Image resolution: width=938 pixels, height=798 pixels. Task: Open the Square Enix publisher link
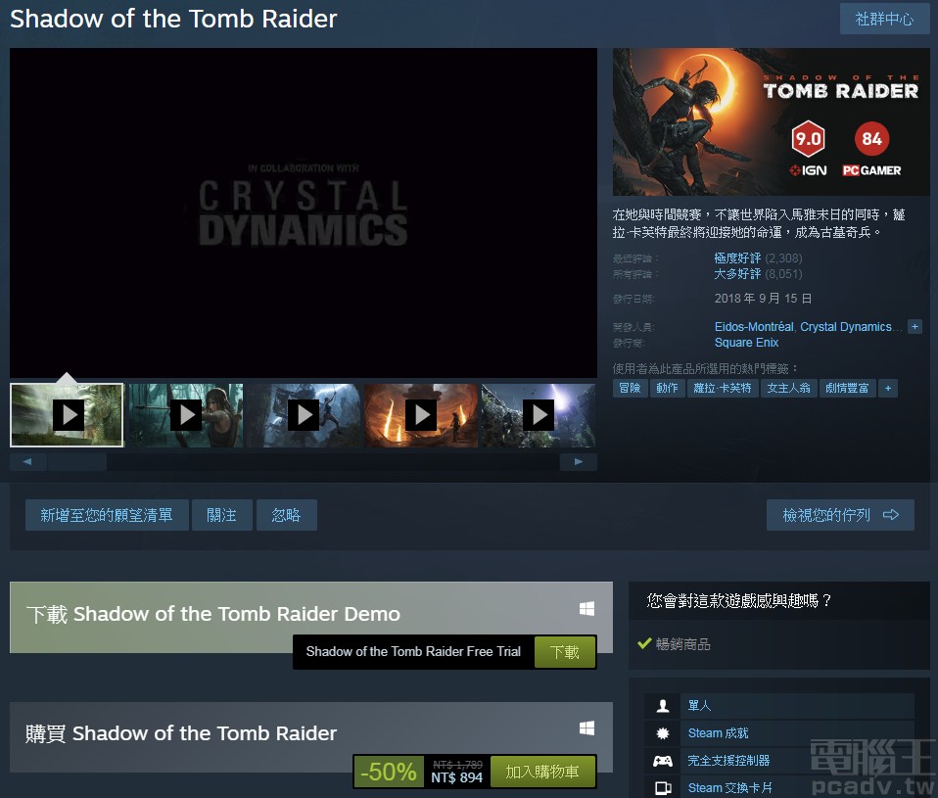pos(747,342)
